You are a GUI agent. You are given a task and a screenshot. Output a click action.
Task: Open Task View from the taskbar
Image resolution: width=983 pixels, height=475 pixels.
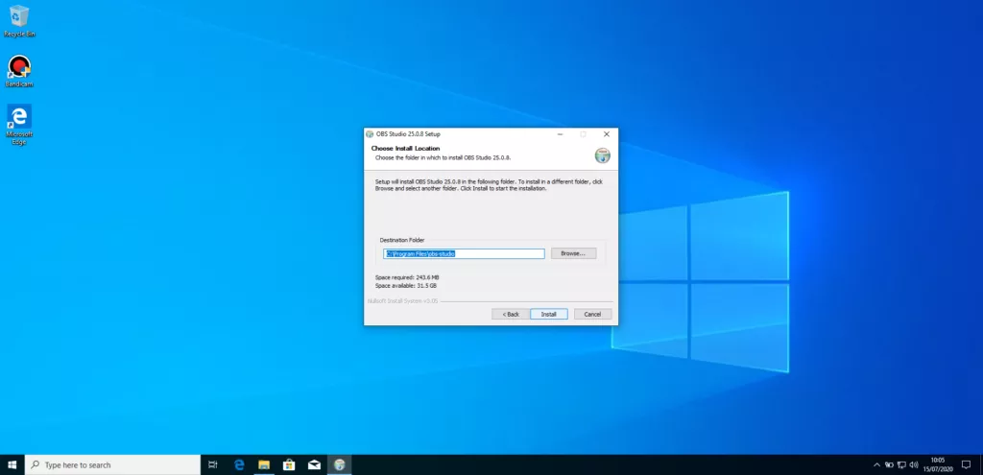[213, 464]
